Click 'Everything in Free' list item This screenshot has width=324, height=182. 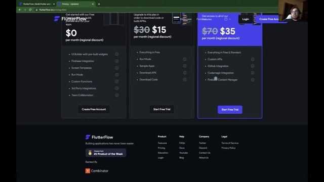[x=150, y=52]
